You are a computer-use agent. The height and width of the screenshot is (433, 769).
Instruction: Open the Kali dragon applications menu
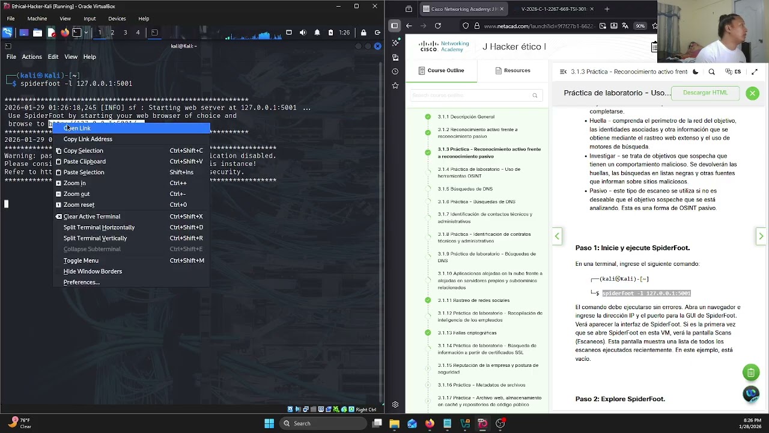coord(7,32)
